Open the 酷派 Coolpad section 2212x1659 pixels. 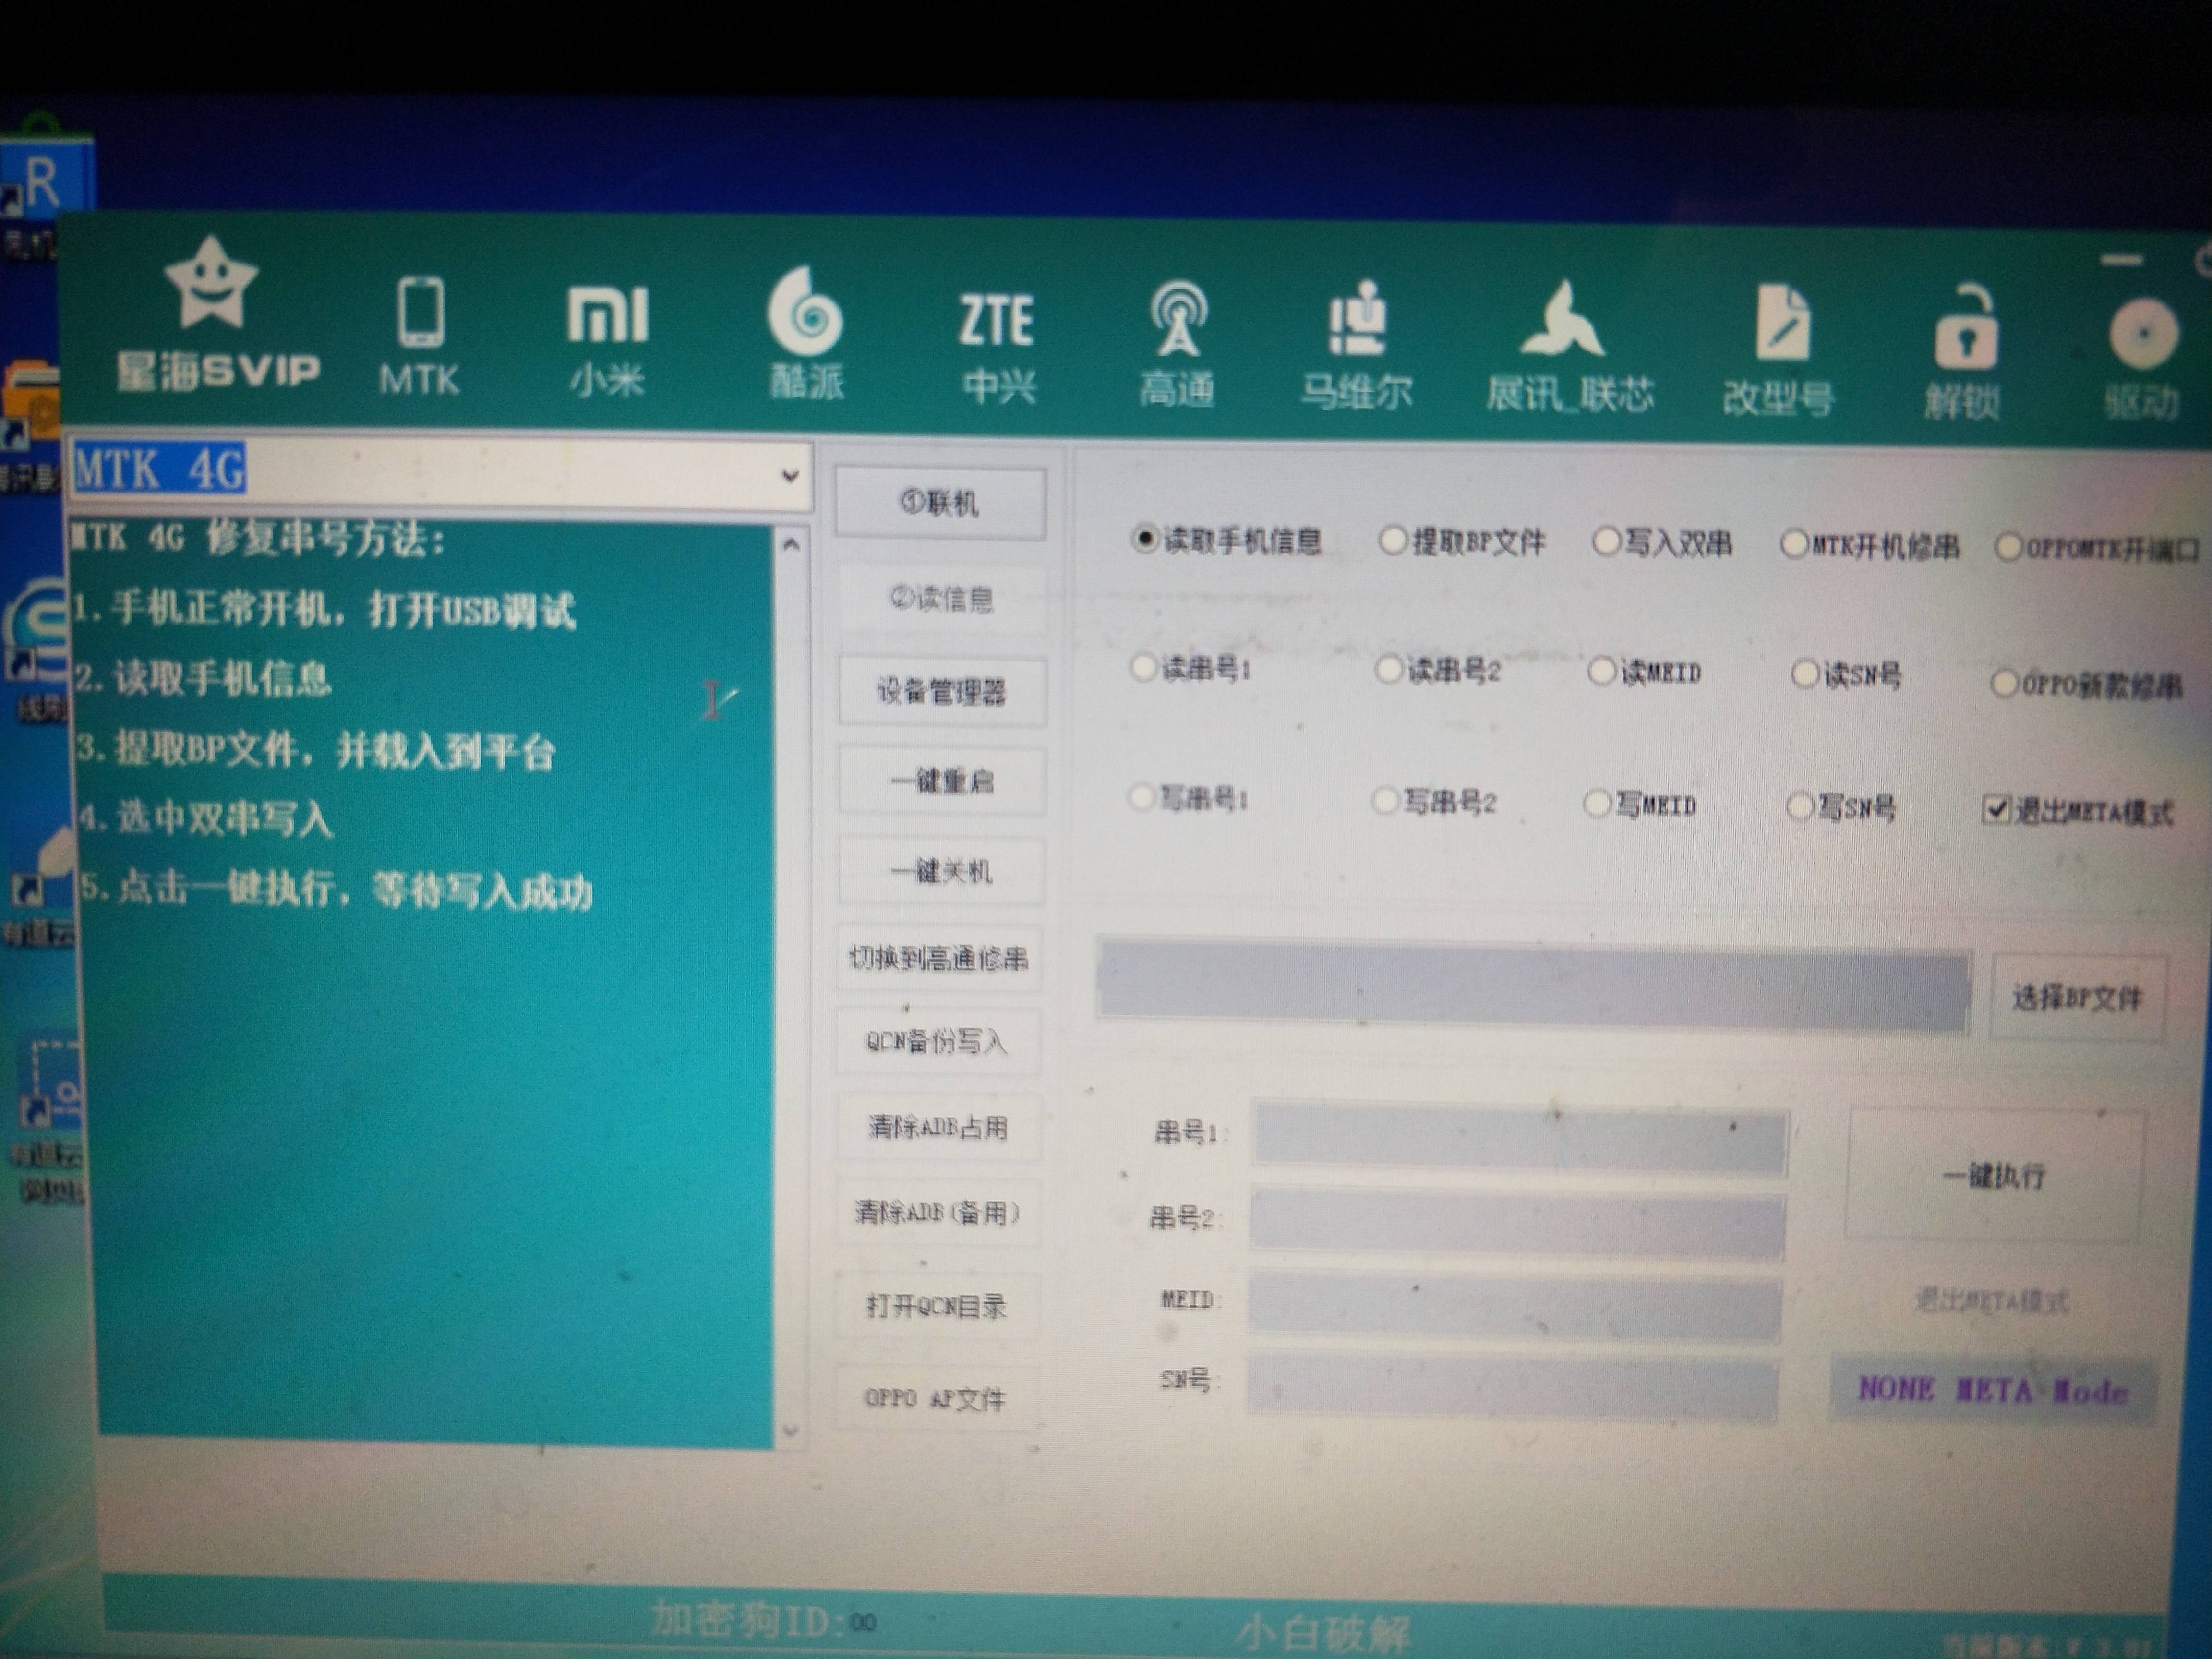coord(806,334)
